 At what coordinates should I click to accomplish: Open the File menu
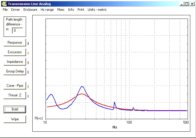pyautogui.click(x=5, y=10)
